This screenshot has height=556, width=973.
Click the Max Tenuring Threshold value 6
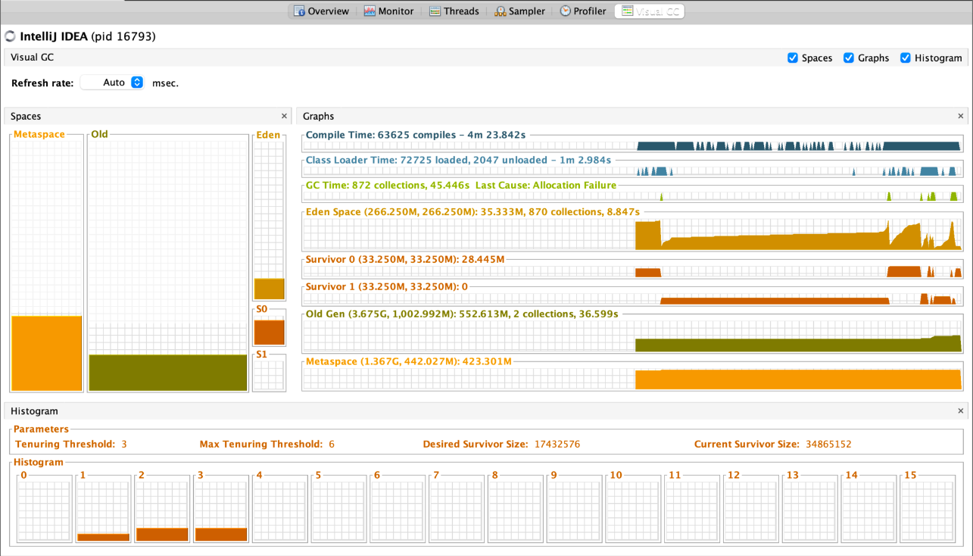pyautogui.click(x=332, y=445)
